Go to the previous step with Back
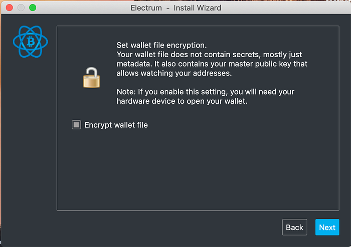This screenshot has height=247, width=351. tap(295, 227)
